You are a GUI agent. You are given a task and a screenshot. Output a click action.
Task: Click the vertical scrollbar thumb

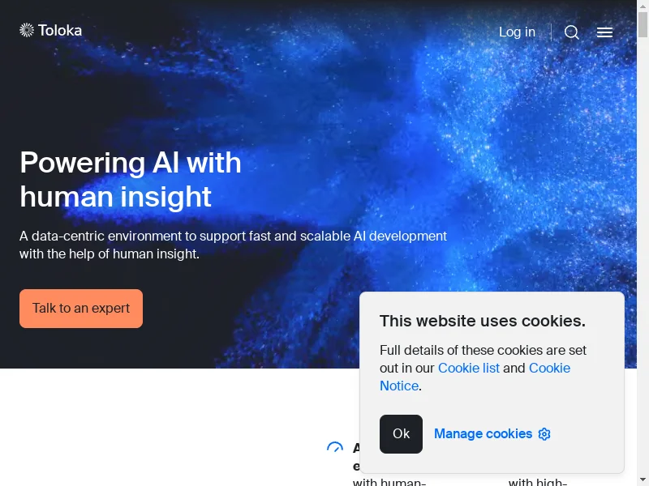coord(643,25)
